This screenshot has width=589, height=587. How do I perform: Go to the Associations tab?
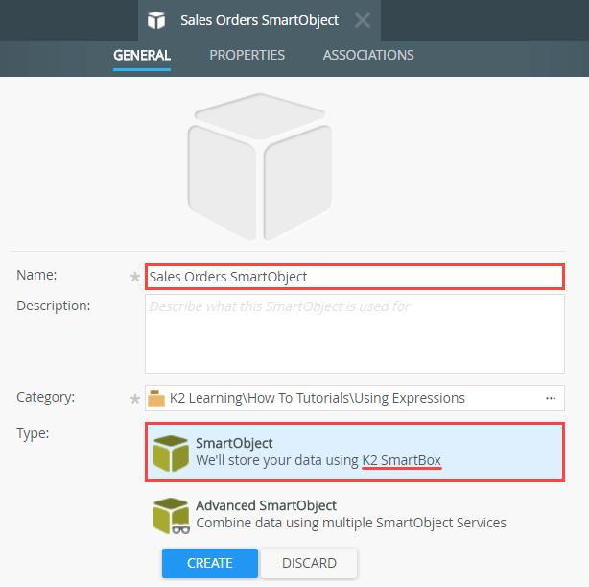click(x=368, y=55)
